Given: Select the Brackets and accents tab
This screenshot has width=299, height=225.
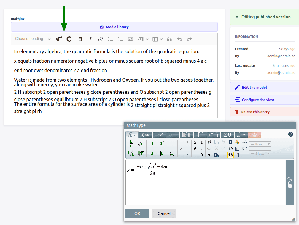Looking at the screenshot, I should pos(214,135).
